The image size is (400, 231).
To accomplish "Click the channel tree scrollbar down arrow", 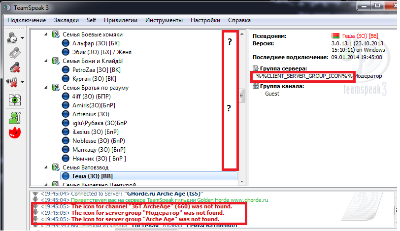I will pos(242,182).
